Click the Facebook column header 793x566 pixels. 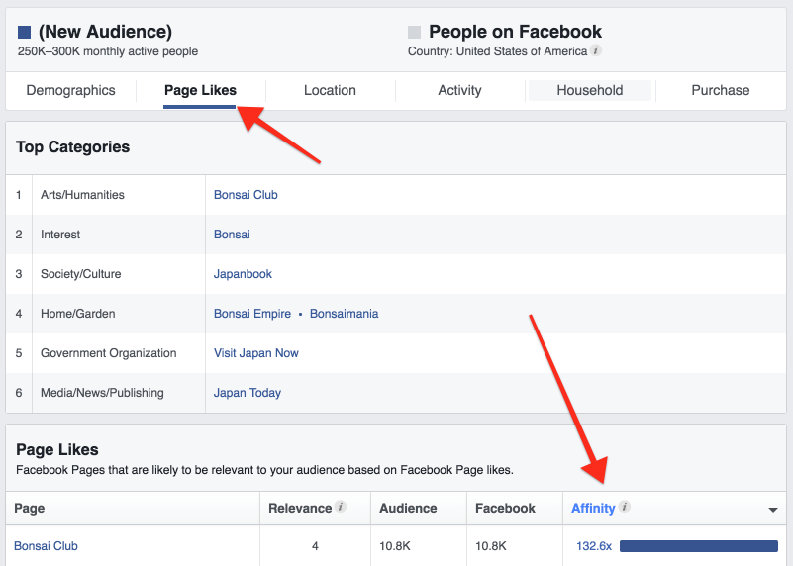[505, 508]
